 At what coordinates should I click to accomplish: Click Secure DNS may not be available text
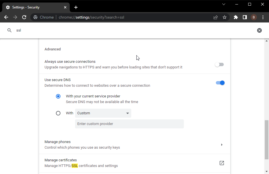102,102
